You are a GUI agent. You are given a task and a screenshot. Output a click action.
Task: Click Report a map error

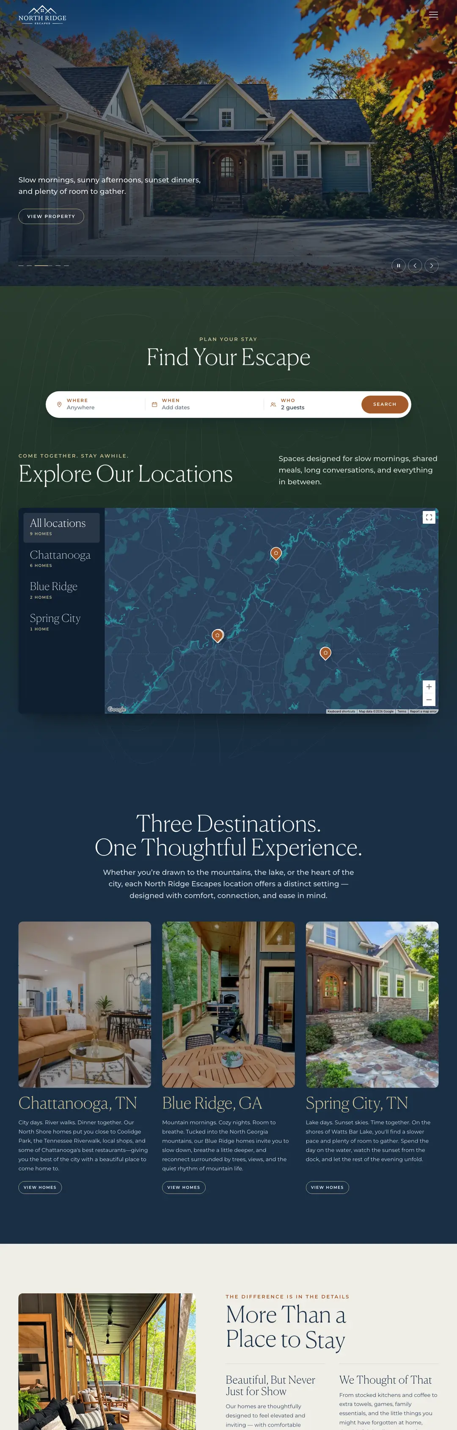pyautogui.click(x=423, y=711)
